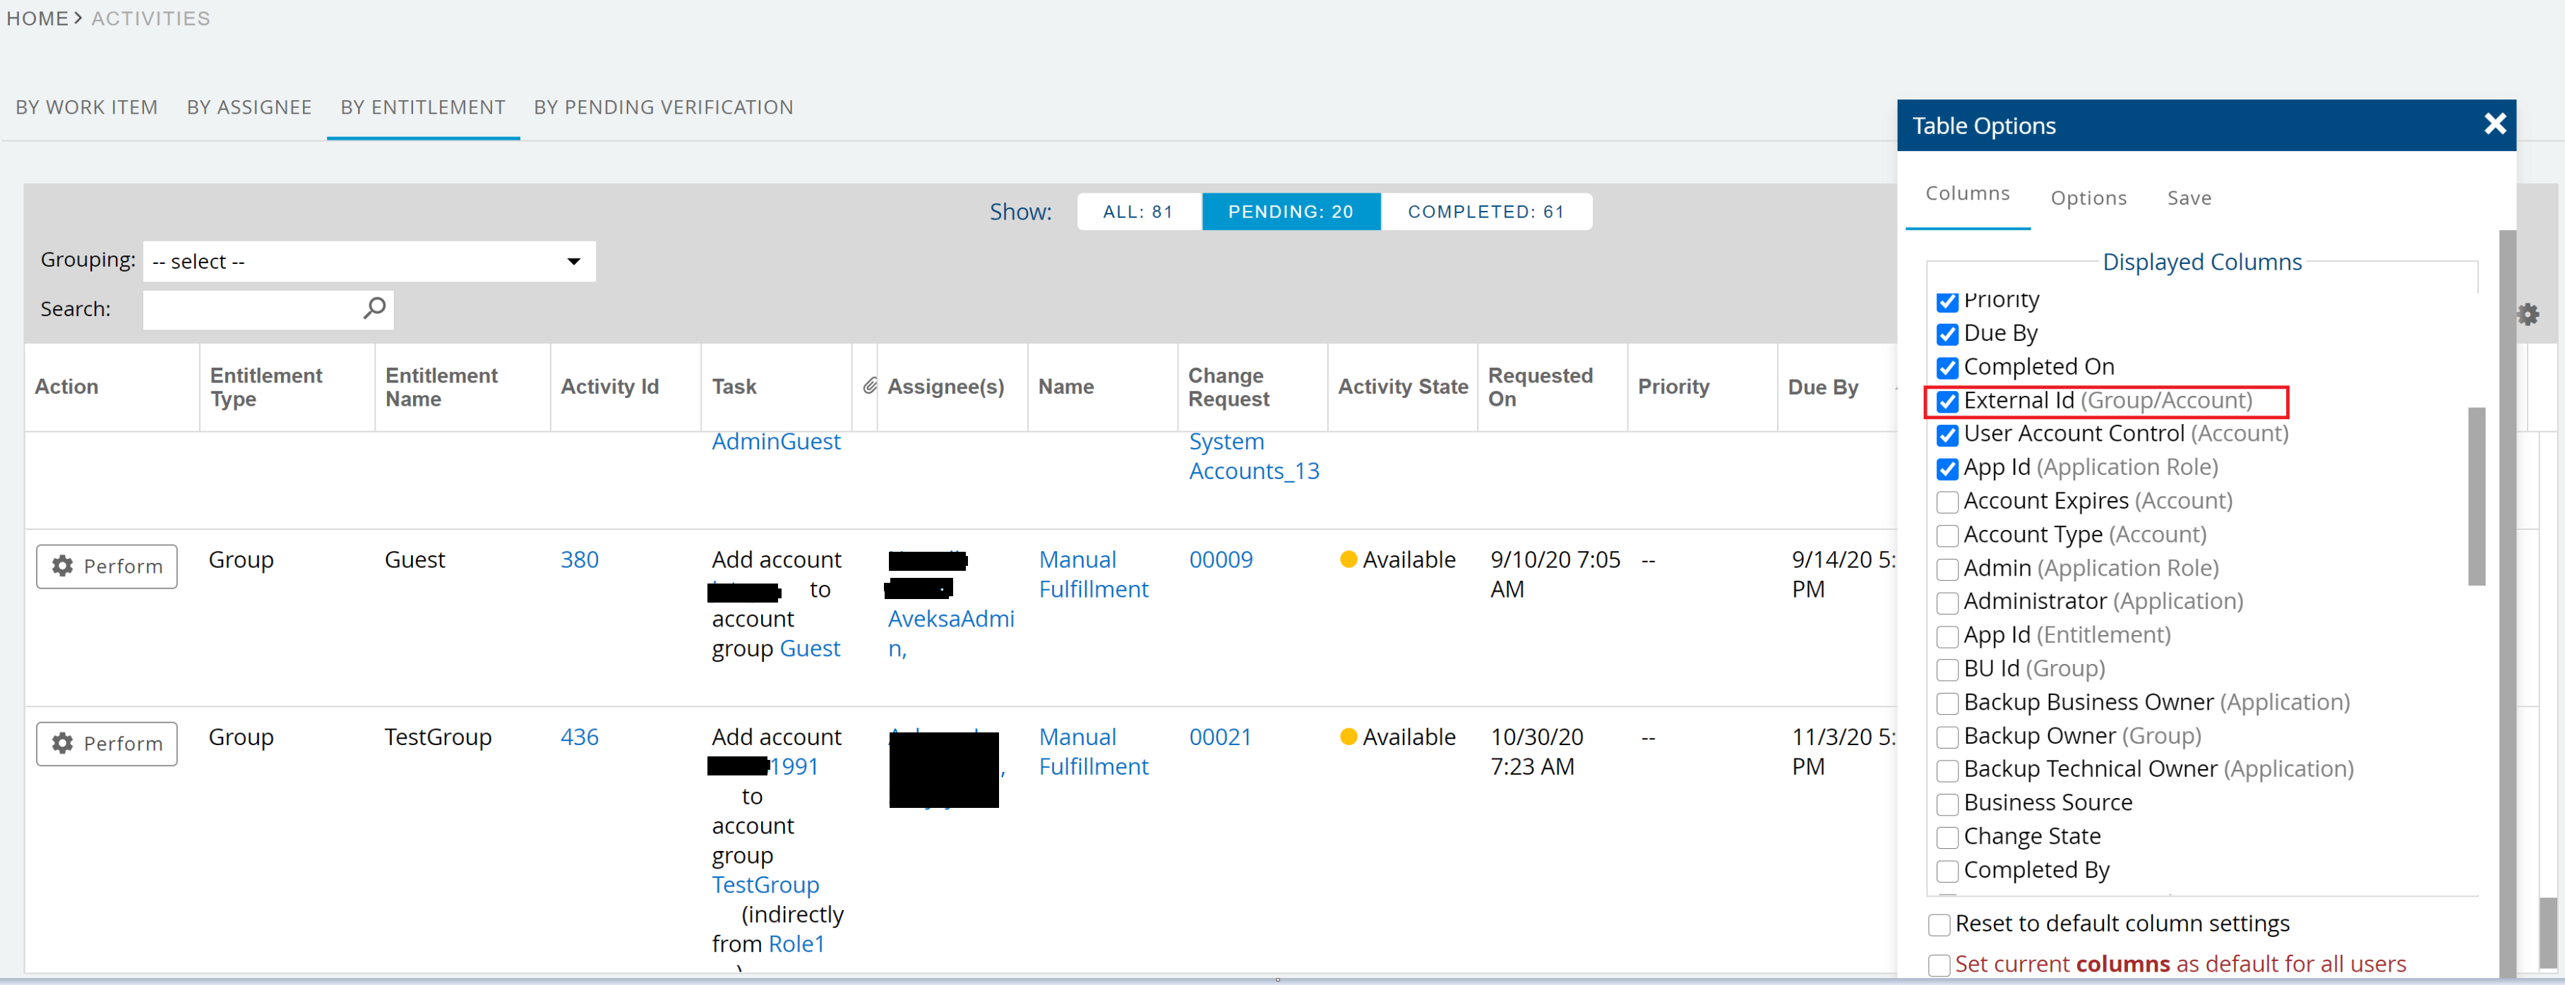Click the search magnifier icon
The image size is (2565, 985).
coord(374,308)
